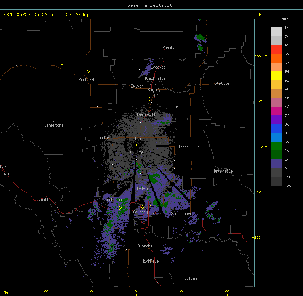Click the white caret marker west of Lacombe

140,70
